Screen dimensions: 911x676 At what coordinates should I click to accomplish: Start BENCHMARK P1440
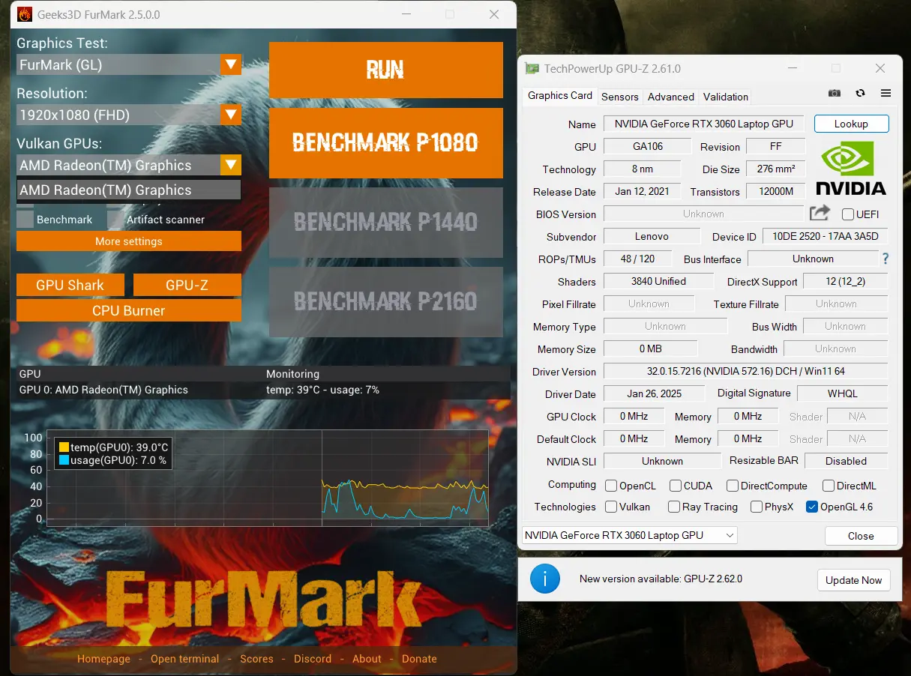click(x=385, y=222)
